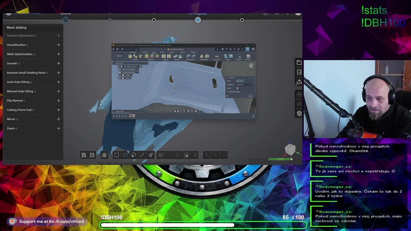Expand the Mesh Optimization section
411x231 pixels.
[58, 54]
